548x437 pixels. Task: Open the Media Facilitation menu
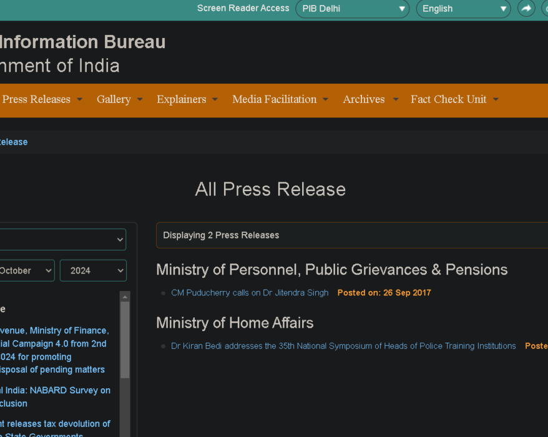[280, 99]
